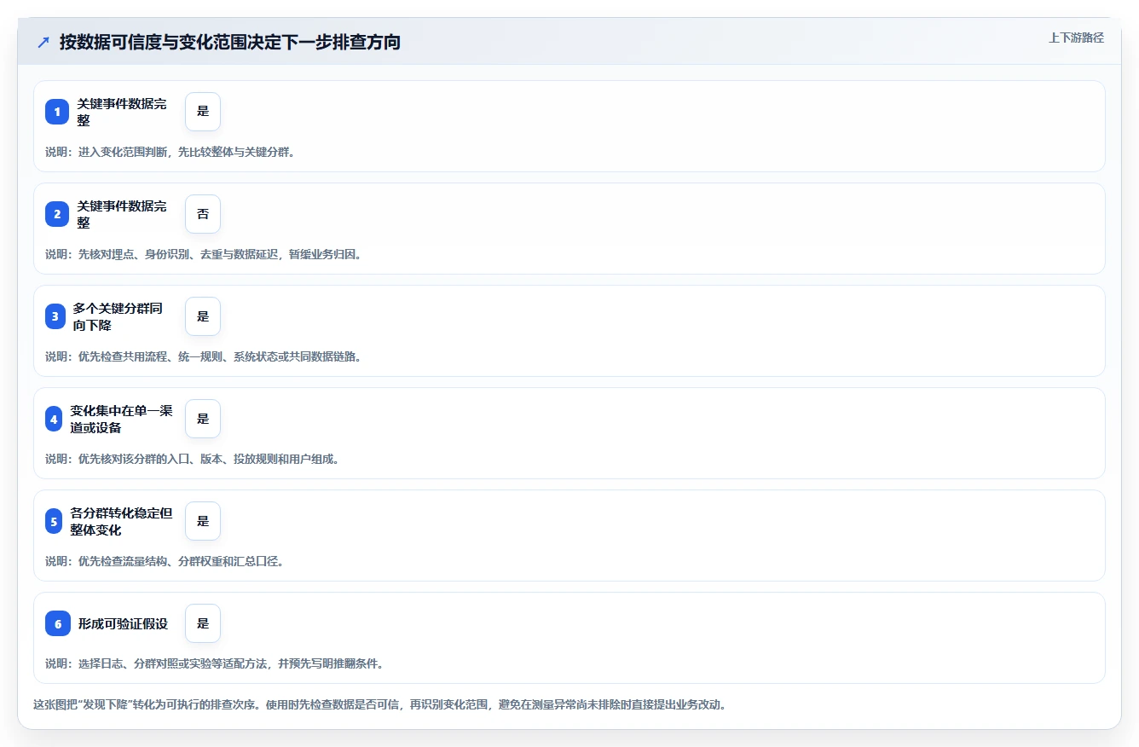Screen dimensions: 1139x747
Task: Click the 是 pill beside 形成可验证假设
Action: pos(203,623)
